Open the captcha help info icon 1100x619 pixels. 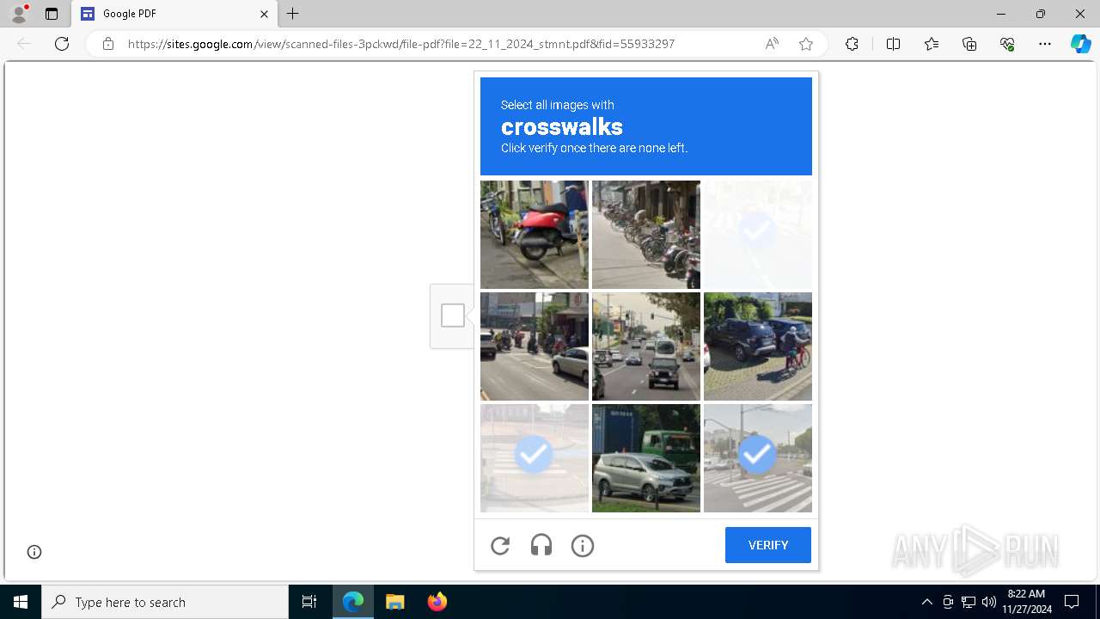pyautogui.click(x=583, y=545)
